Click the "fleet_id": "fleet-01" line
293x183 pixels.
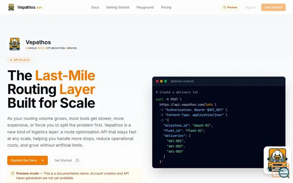coord(184,131)
